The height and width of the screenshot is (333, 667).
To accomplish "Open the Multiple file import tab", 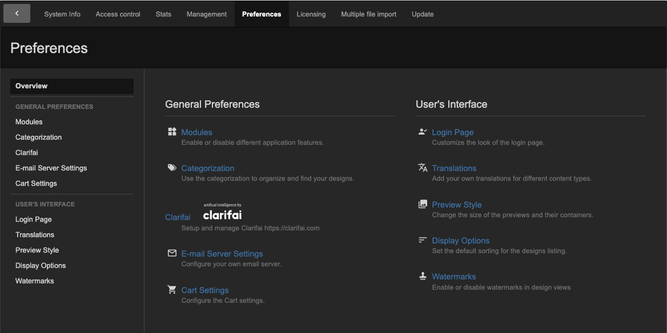I will pyautogui.click(x=368, y=14).
